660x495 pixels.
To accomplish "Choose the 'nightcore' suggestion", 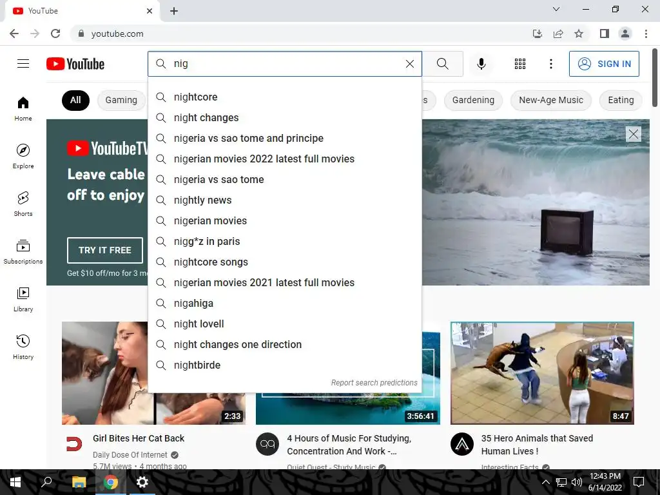I will [x=284, y=97].
